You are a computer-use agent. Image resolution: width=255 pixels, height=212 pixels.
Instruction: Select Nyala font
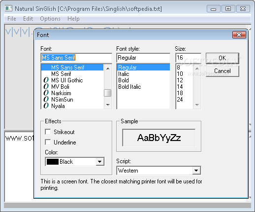(x=72, y=106)
